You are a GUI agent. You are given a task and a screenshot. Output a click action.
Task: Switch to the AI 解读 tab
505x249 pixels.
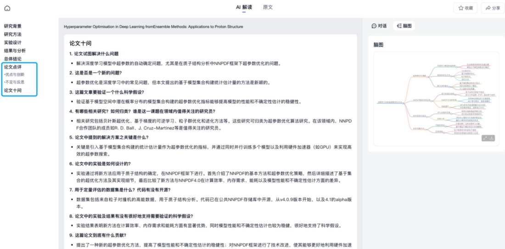(x=244, y=7)
